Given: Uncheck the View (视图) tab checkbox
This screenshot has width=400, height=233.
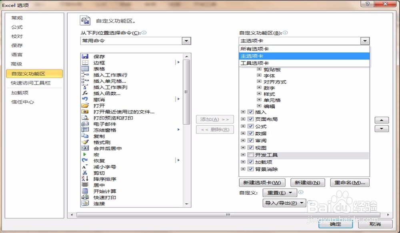Looking at the screenshot, I should coord(250,147).
